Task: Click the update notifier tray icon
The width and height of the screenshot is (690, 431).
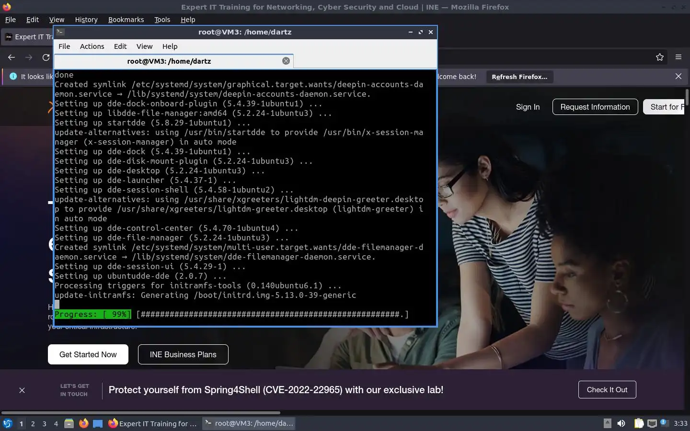Action: tap(664, 422)
